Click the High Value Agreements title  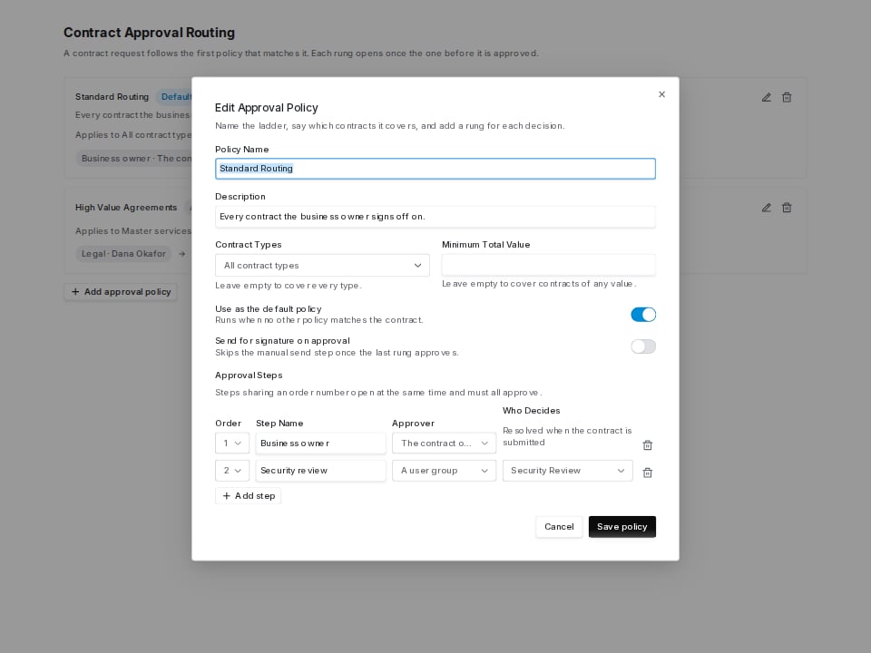point(126,207)
